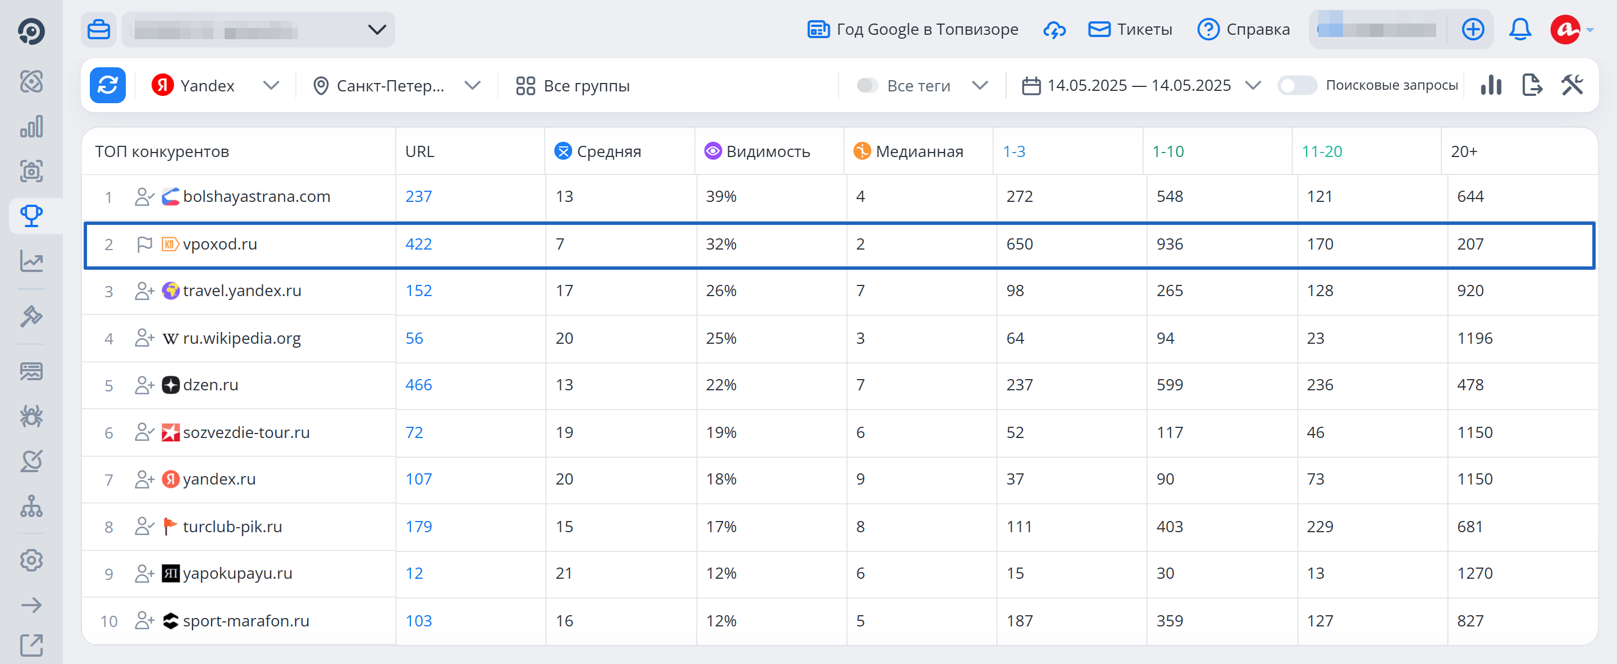Click the bug icon in sidebar

pos(31,416)
